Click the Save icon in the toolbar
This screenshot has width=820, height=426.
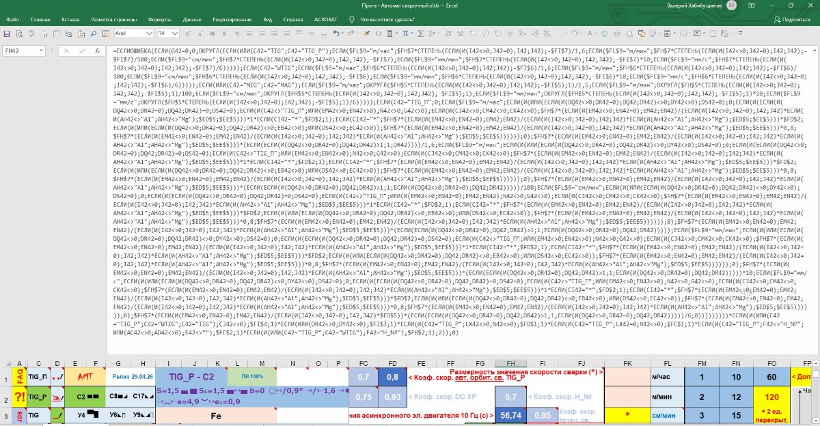7,33
